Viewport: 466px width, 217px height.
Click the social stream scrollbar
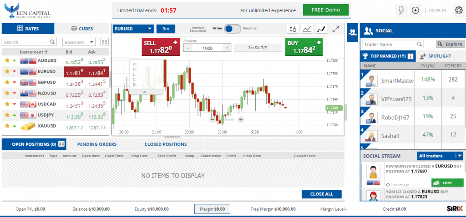pyautogui.click(x=465, y=167)
